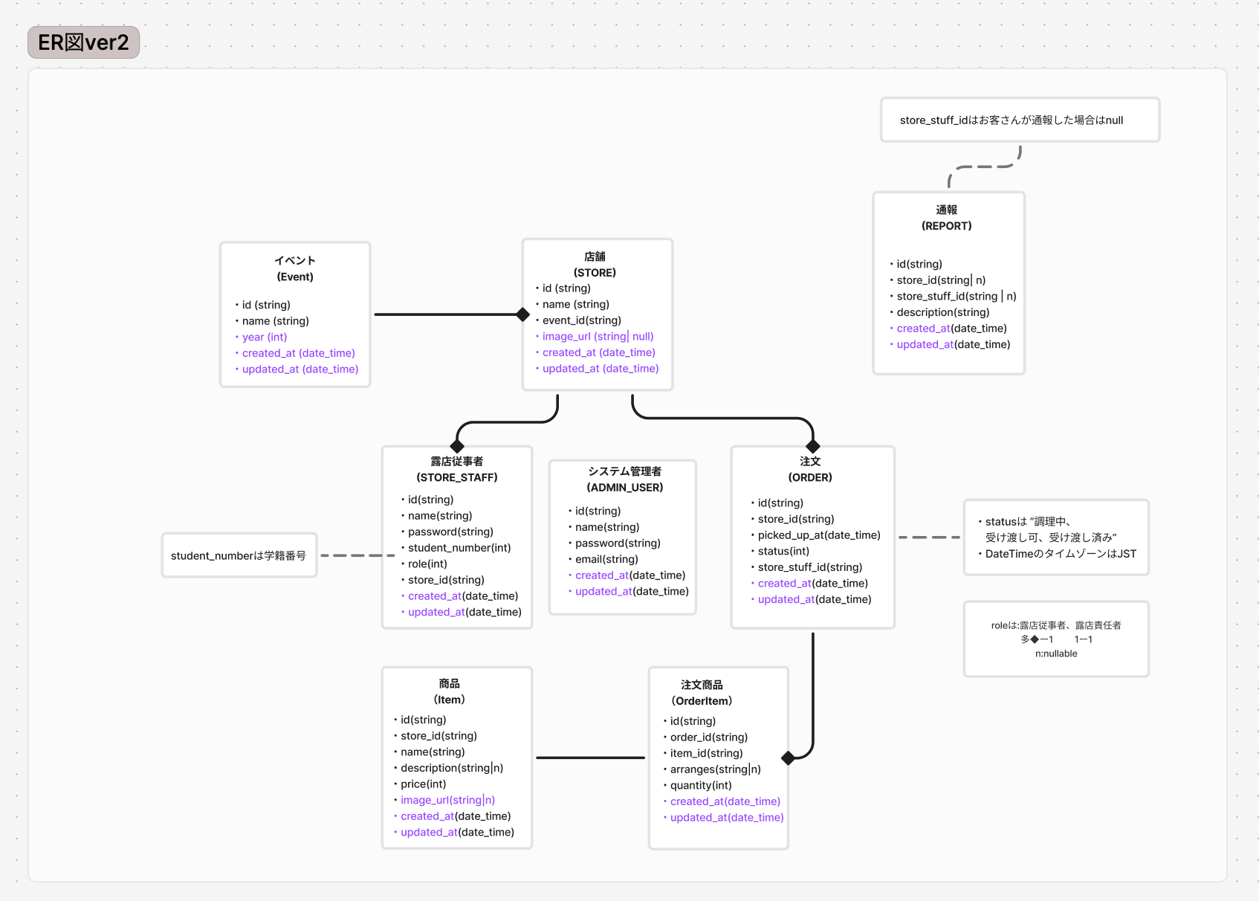Select the システム管理者 (ADMIN_USER) entity heading
This screenshot has width=1259, height=901.
pyautogui.click(x=624, y=479)
